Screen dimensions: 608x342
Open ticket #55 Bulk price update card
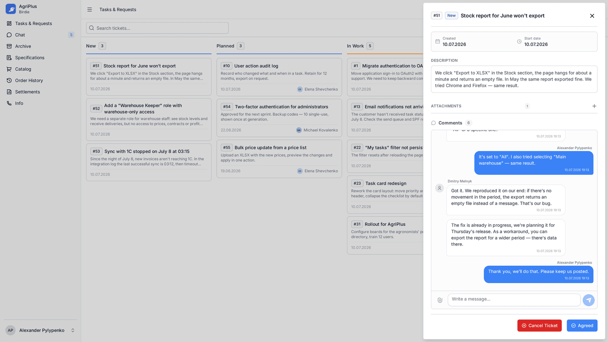click(x=279, y=159)
